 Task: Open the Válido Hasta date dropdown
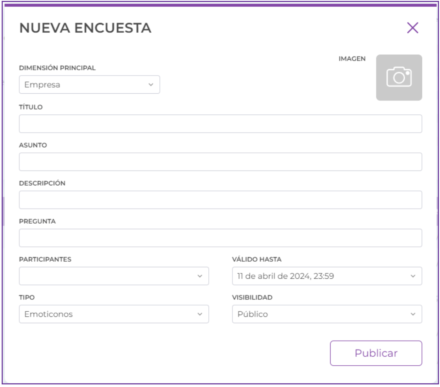click(x=327, y=276)
